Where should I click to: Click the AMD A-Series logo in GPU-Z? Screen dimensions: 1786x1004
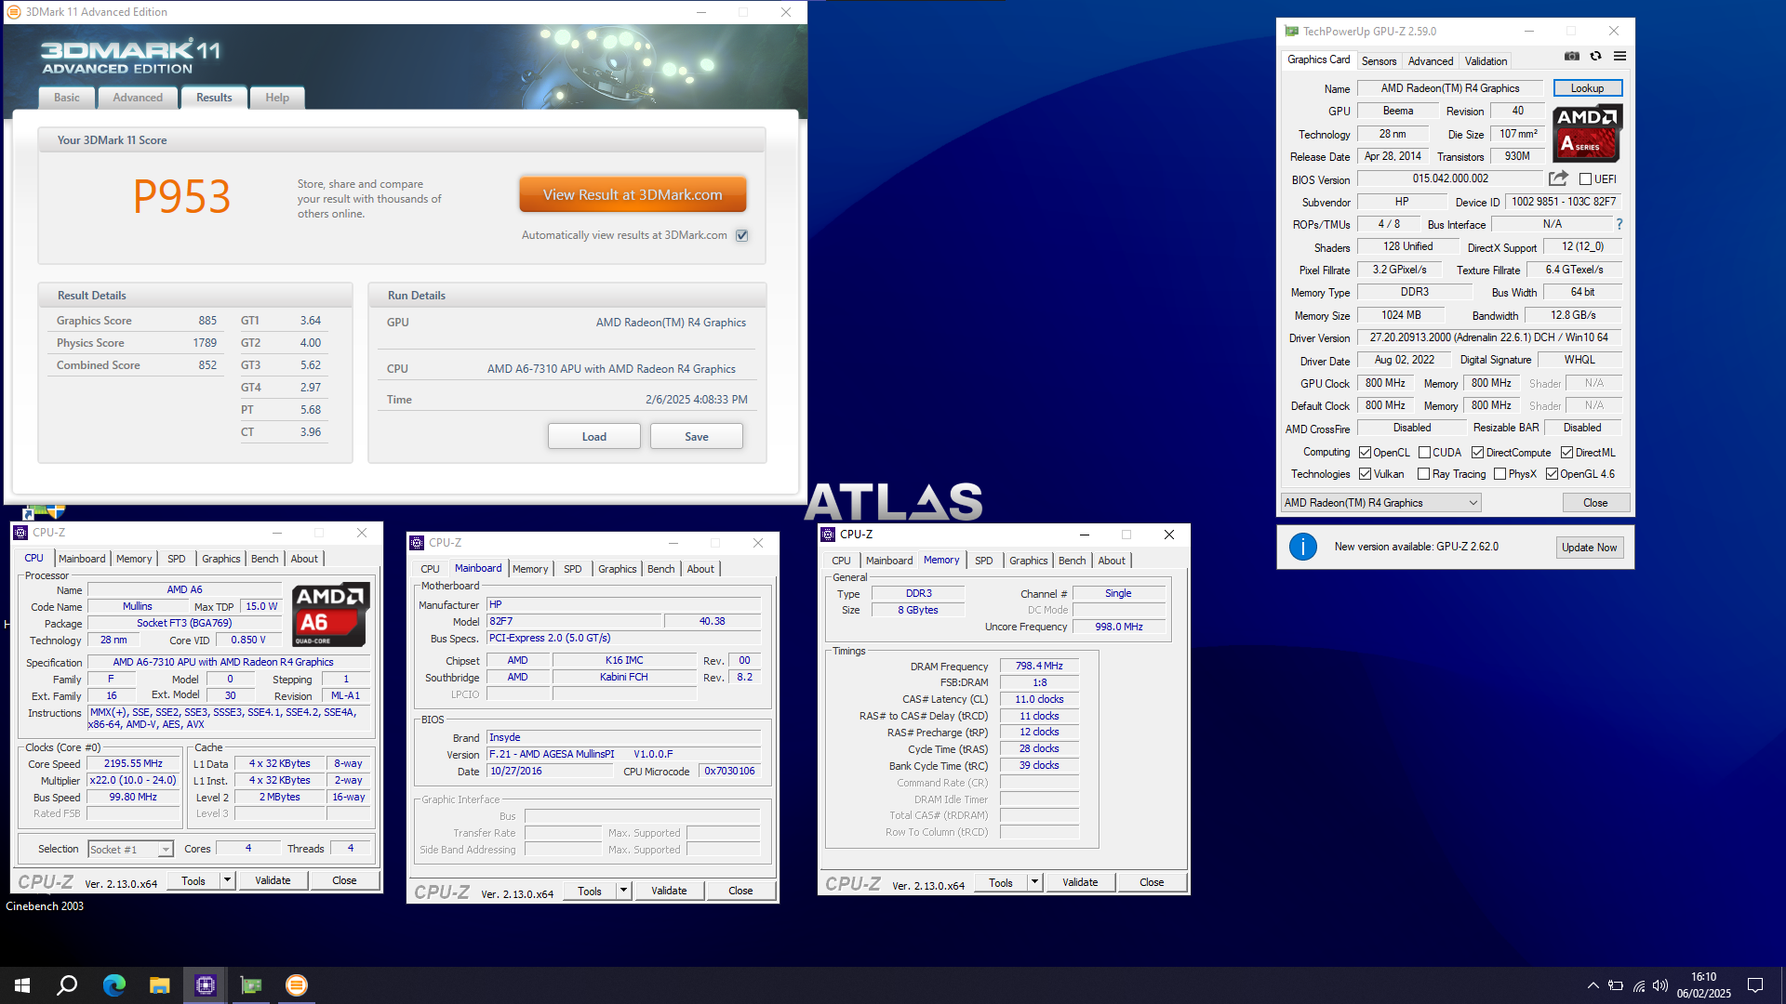(1588, 133)
